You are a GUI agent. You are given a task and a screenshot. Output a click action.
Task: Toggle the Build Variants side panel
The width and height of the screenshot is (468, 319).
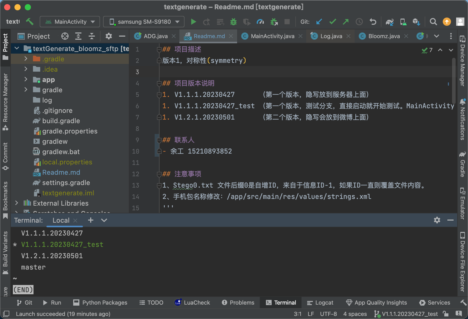pos(5,253)
